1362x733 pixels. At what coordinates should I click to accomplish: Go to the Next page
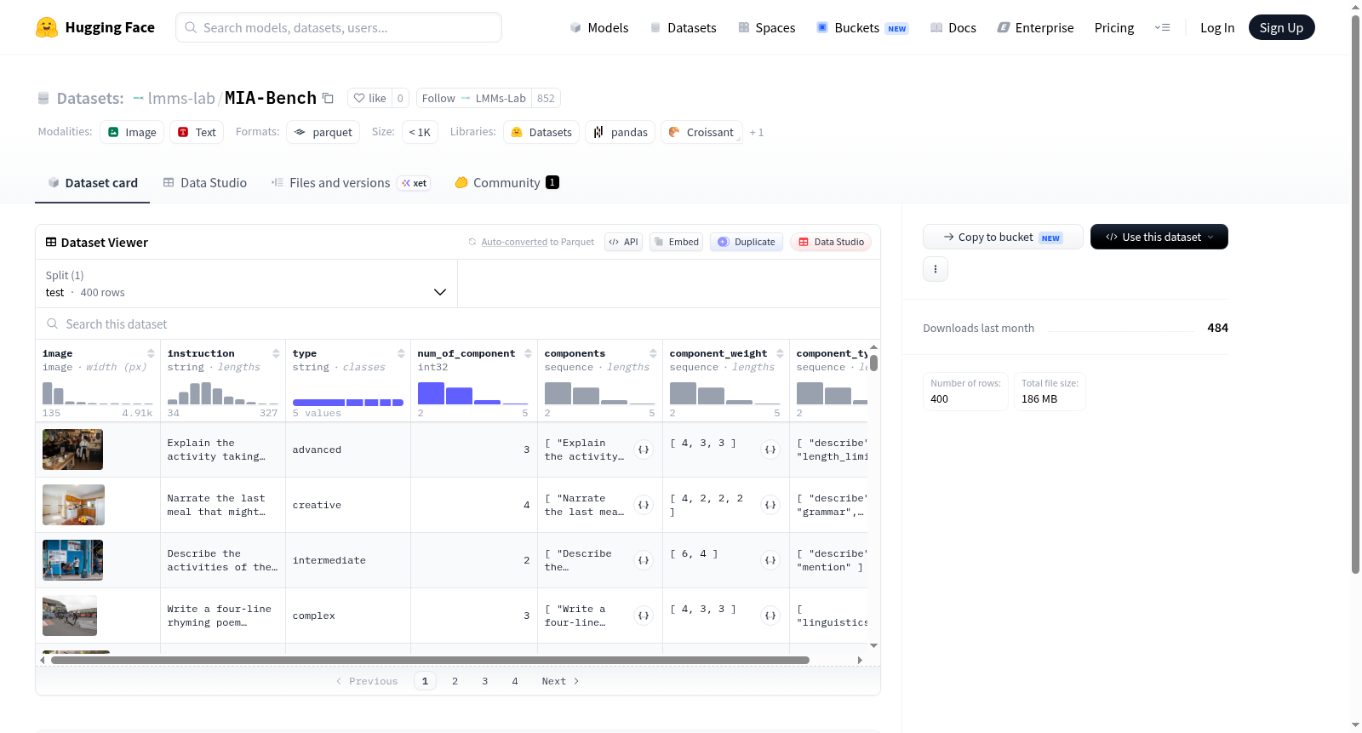click(560, 681)
